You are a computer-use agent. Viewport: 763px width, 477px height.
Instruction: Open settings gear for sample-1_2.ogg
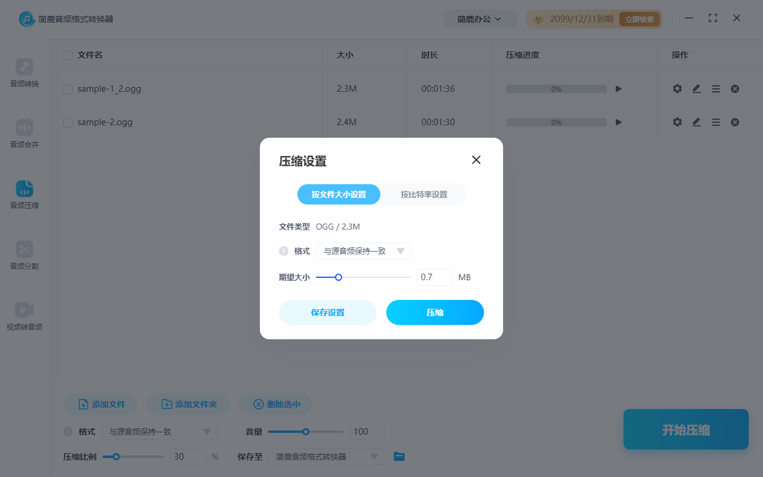(x=677, y=88)
